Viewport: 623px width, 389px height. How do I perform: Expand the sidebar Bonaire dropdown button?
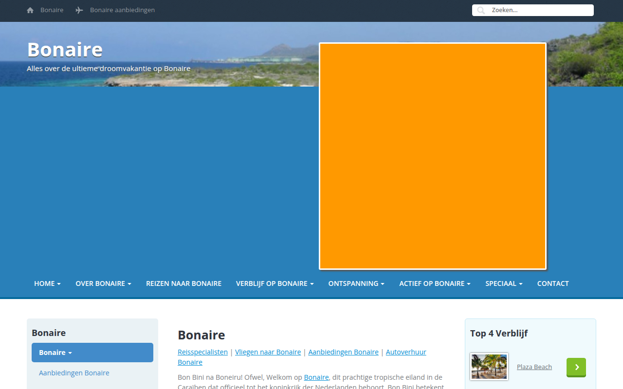click(x=92, y=353)
